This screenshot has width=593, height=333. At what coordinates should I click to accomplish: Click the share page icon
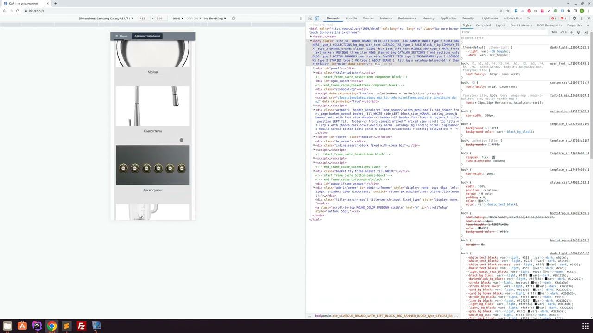click(501, 11)
